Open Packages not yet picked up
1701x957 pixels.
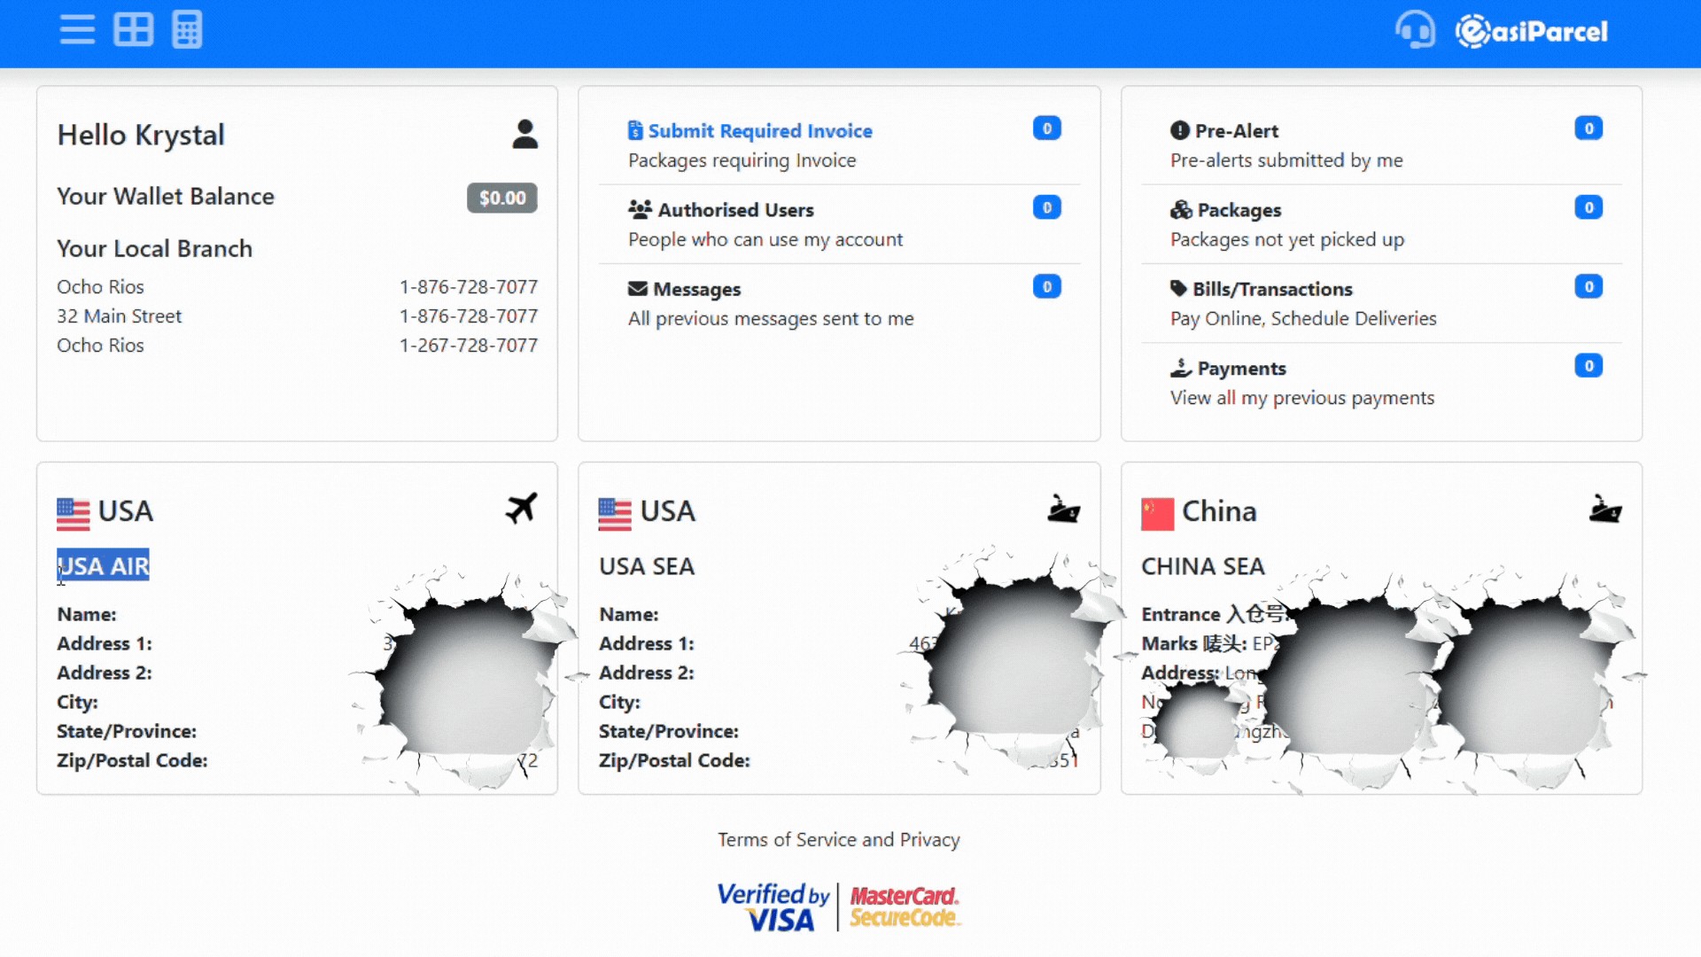click(1239, 210)
